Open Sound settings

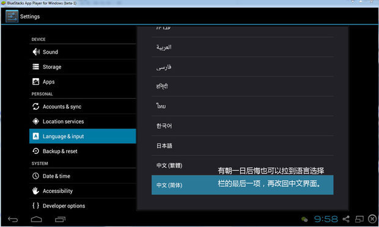pos(83,52)
